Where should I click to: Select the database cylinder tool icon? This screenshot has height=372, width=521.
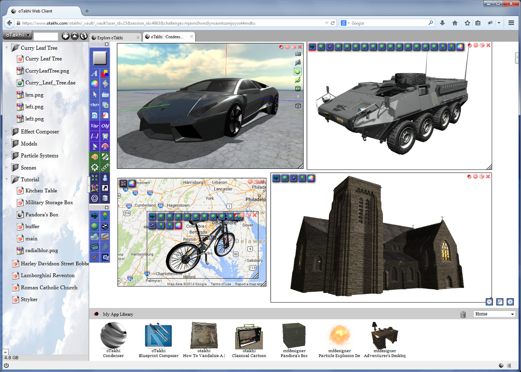click(105, 198)
